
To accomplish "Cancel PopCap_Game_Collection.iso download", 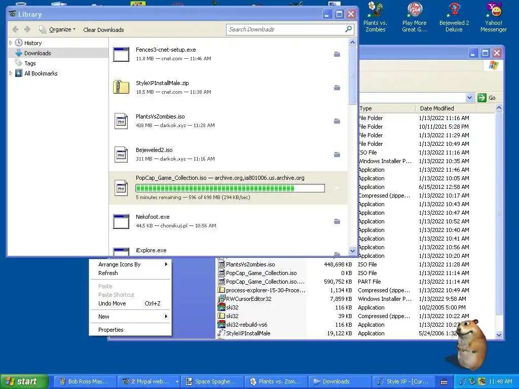I will tap(337, 188).
